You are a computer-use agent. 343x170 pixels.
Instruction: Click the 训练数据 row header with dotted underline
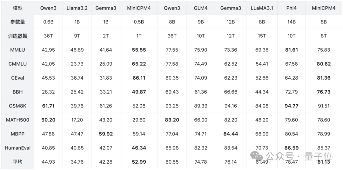point(17,36)
